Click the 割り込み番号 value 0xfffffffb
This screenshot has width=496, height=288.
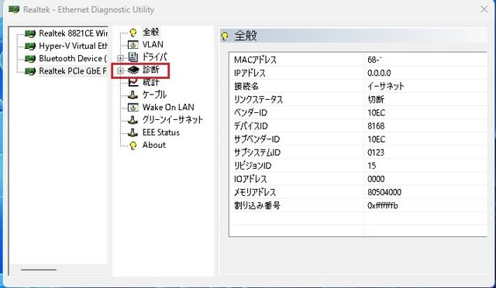pos(382,206)
